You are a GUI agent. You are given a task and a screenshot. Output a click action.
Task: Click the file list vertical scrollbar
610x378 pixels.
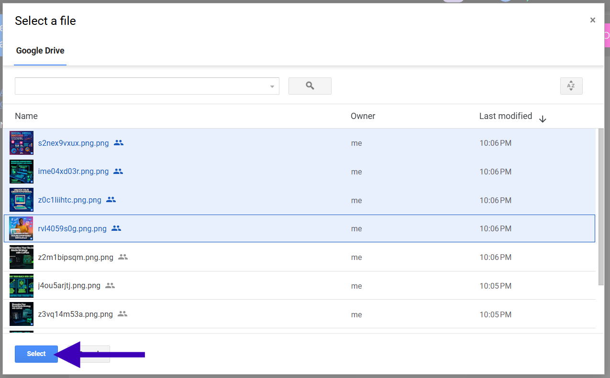pyautogui.click(x=600, y=205)
